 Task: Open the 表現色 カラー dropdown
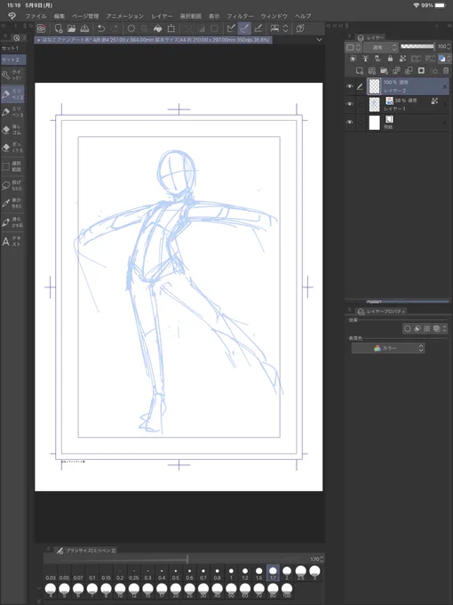coord(388,348)
